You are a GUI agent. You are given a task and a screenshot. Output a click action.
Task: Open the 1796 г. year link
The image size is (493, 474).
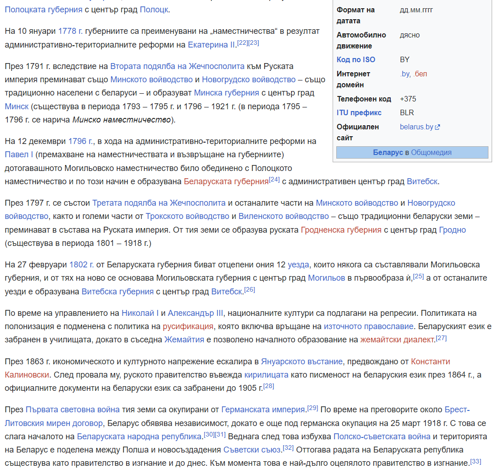tap(80, 141)
